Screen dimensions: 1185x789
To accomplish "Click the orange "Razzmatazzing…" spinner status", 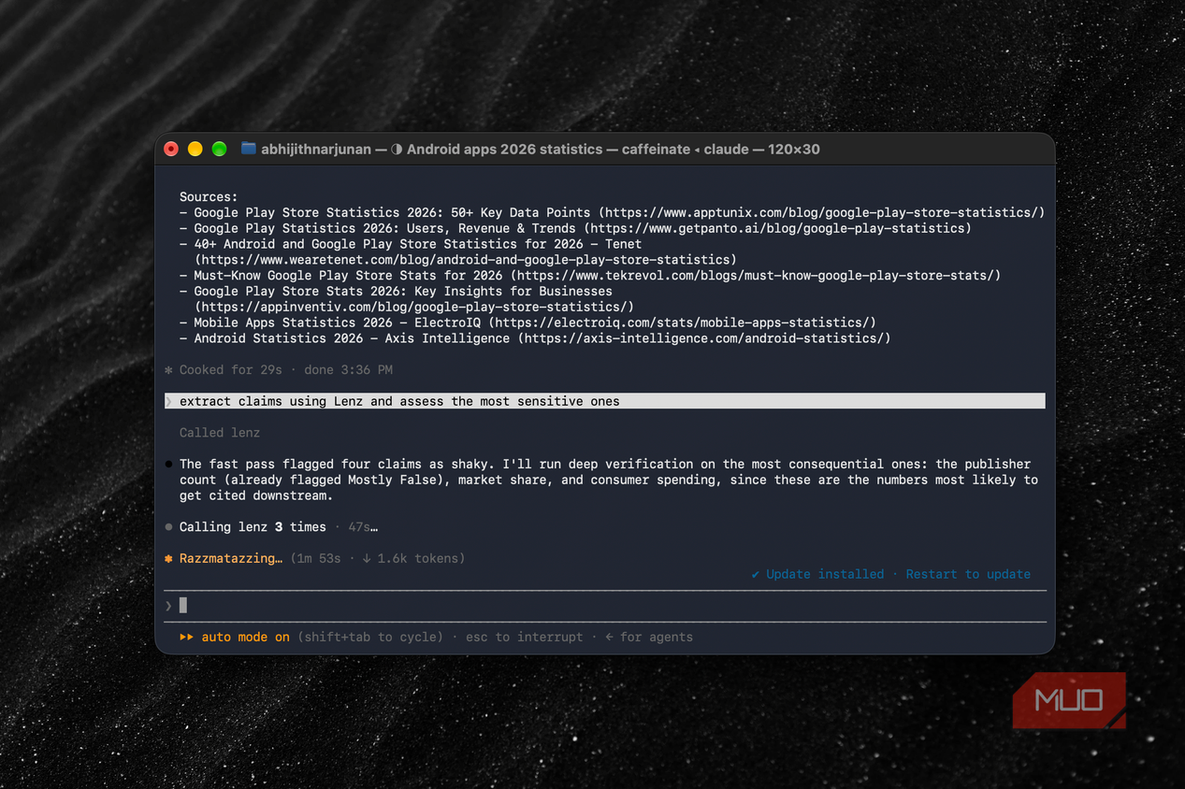I will coord(224,558).
